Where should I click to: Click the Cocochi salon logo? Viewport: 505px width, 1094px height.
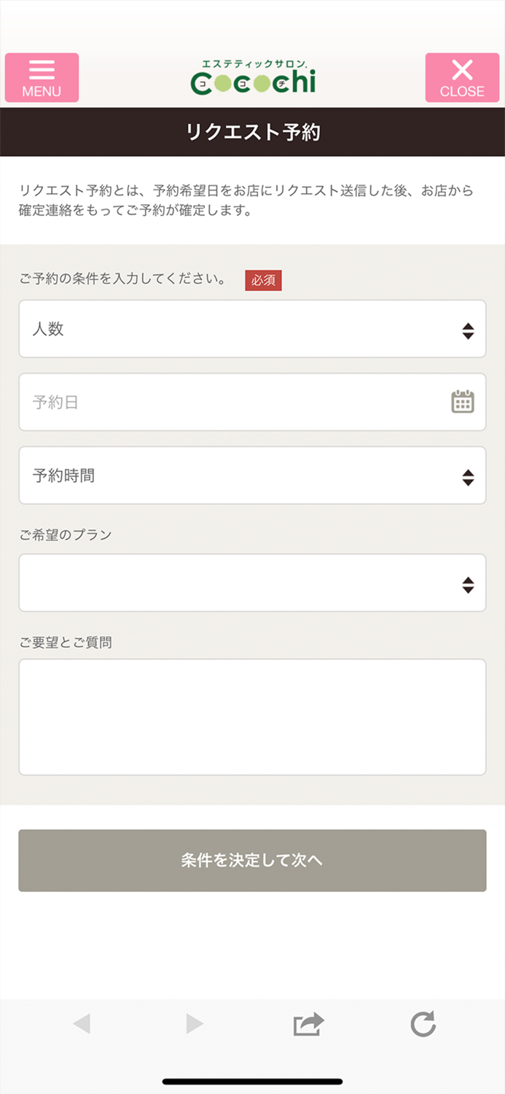(253, 77)
